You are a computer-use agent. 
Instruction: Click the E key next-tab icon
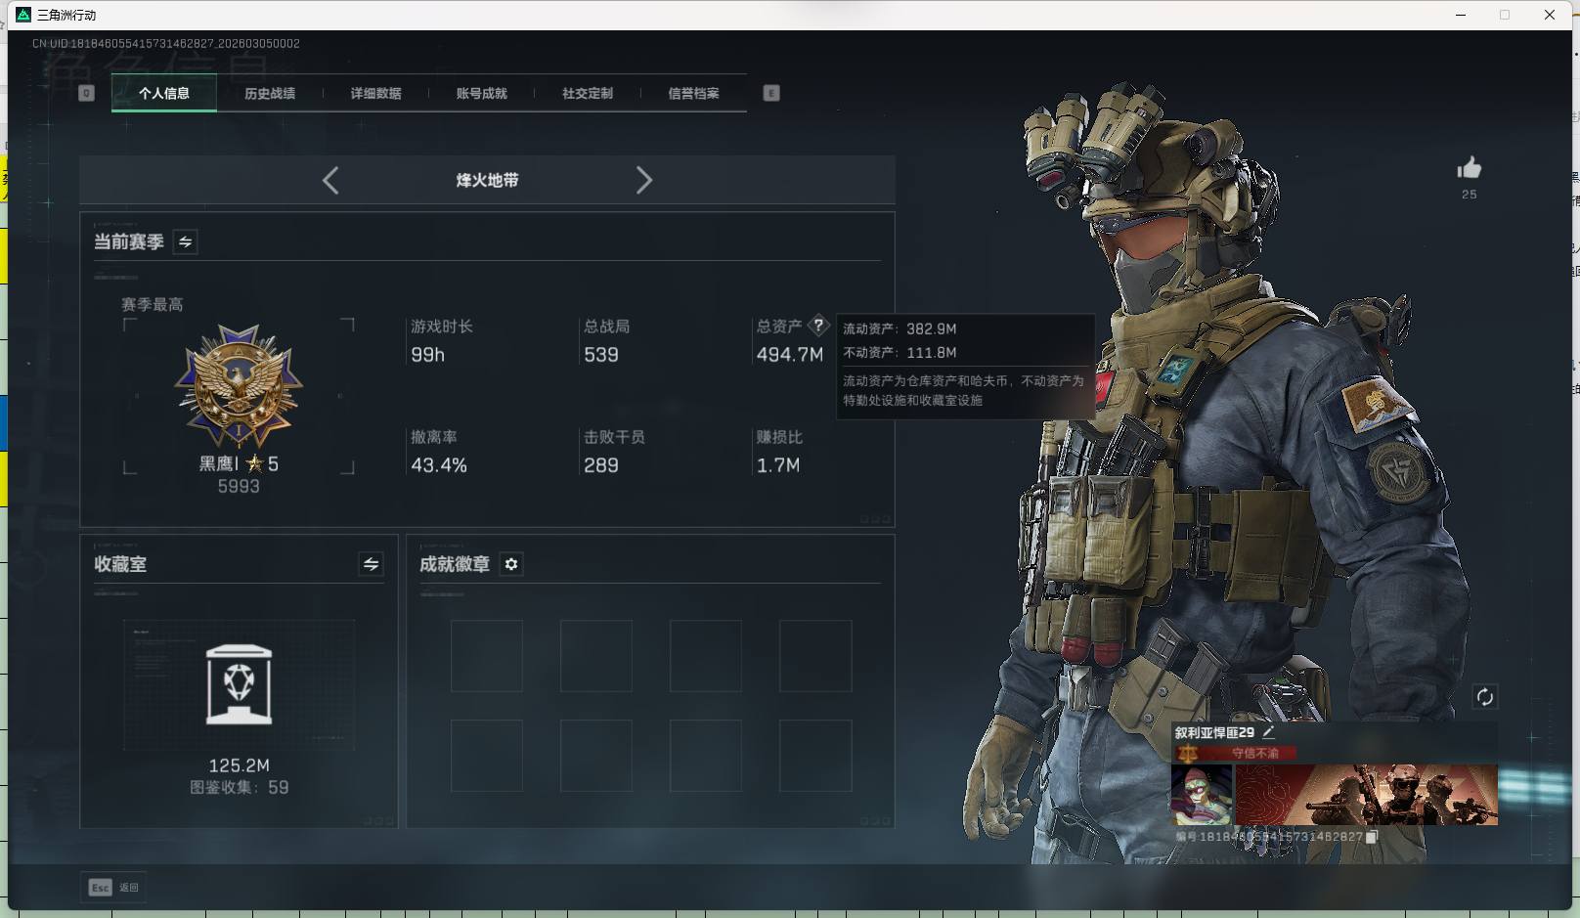pos(771,93)
